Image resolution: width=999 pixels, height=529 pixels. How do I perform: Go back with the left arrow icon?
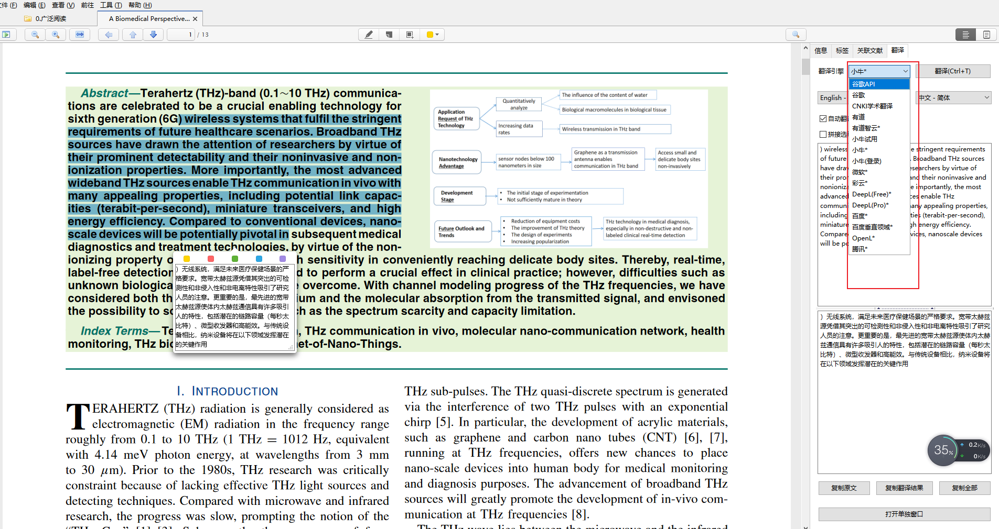(x=109, y=35)
